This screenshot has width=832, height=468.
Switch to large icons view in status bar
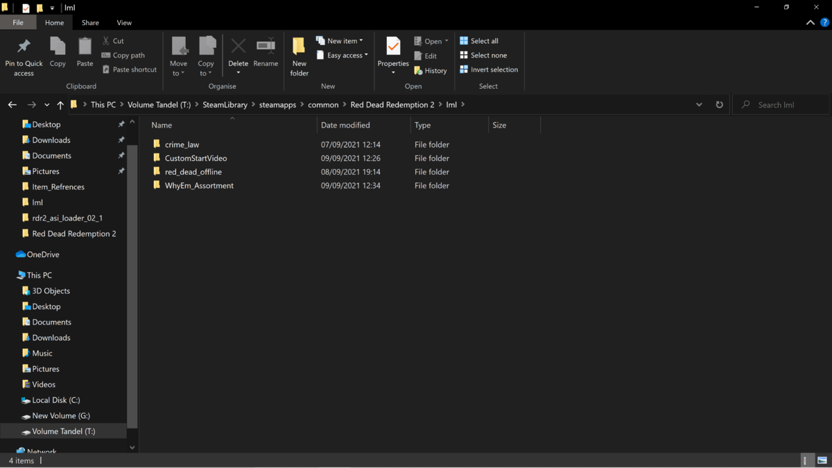point(822,460)
